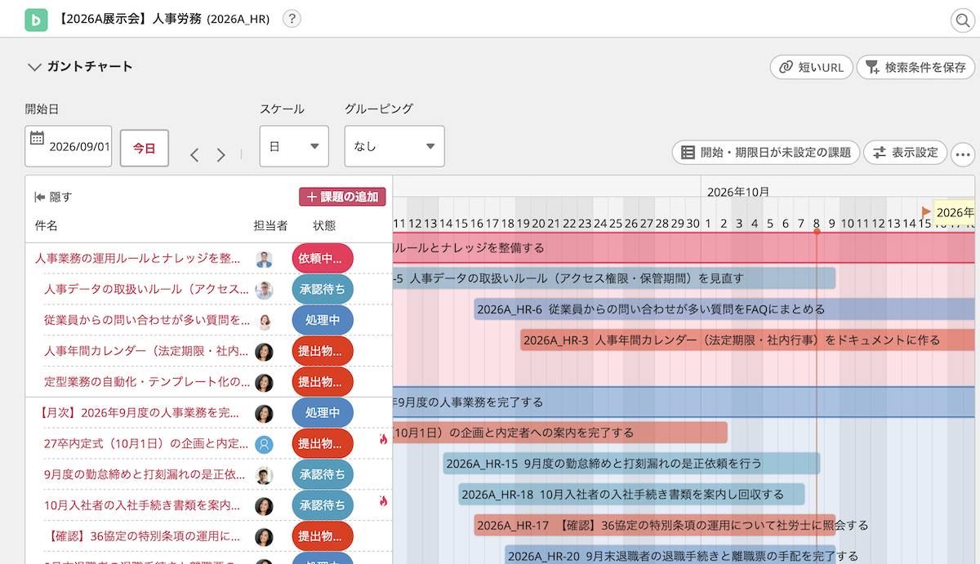Select the 2026A_HR-3 Gantt bar
This screenshot has height=564, width=980.
[x=748, y=340]
